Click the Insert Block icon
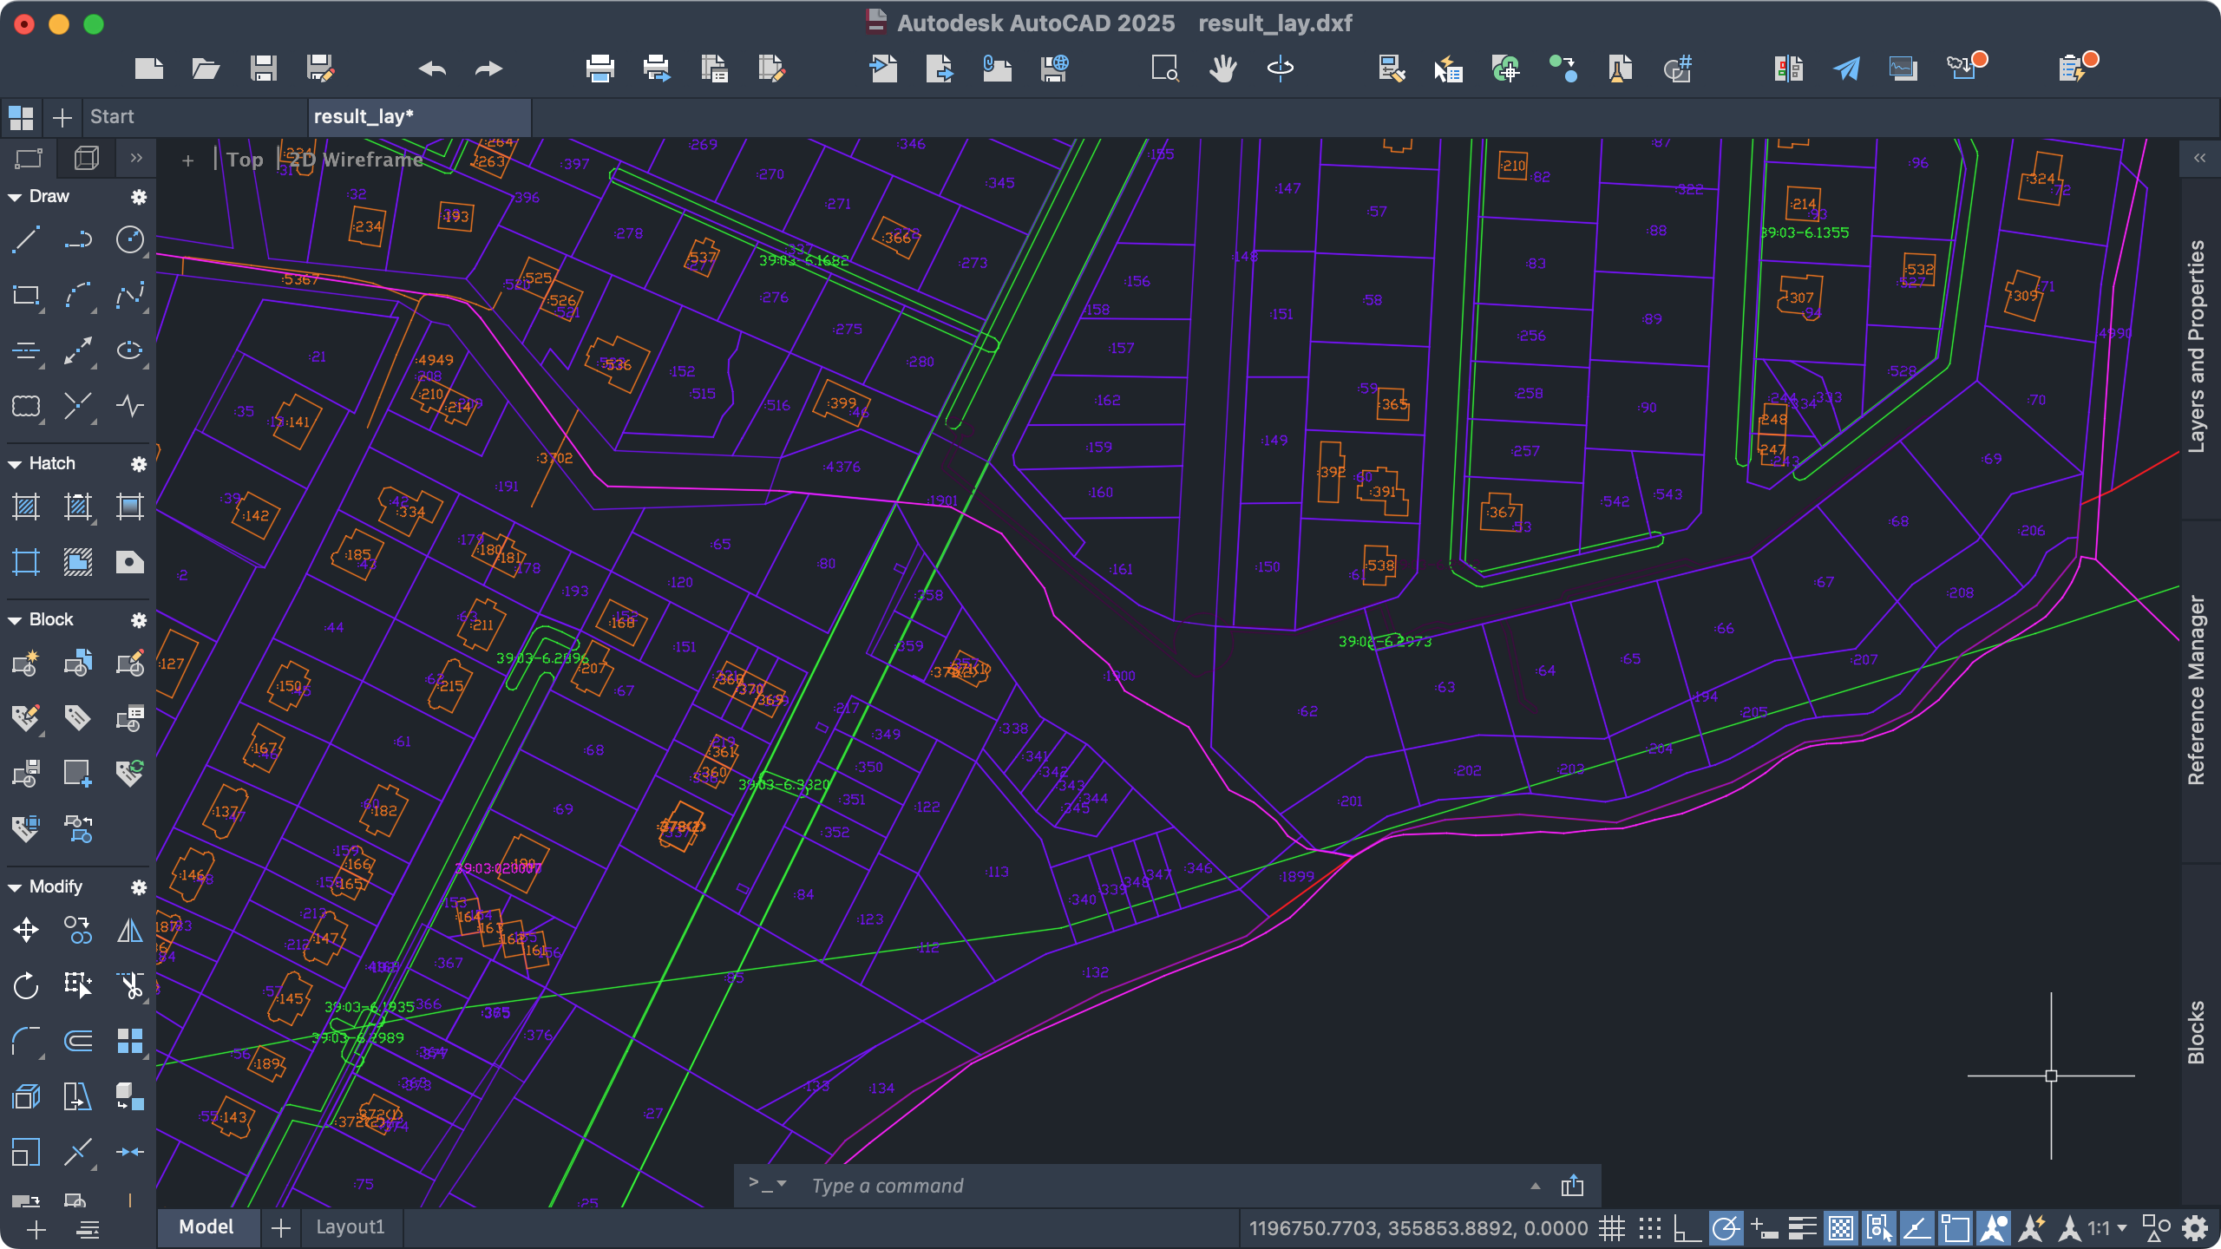The height and width of the screenshot is (1249, 2221). pyautogui.click(x=78, y=663)
